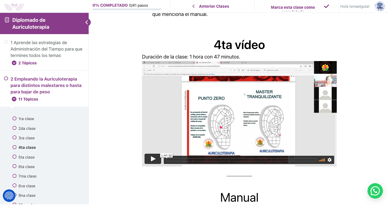Go to Anterior Clases
The width and height of the screenshot is (388, 205).
(211, 6)
